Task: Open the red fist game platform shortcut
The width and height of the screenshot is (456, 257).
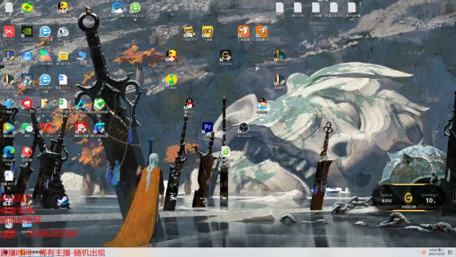Action: click(27, 104)
